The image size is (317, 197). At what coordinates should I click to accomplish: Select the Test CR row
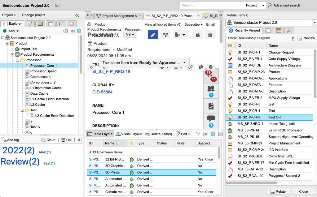(269, 117)
